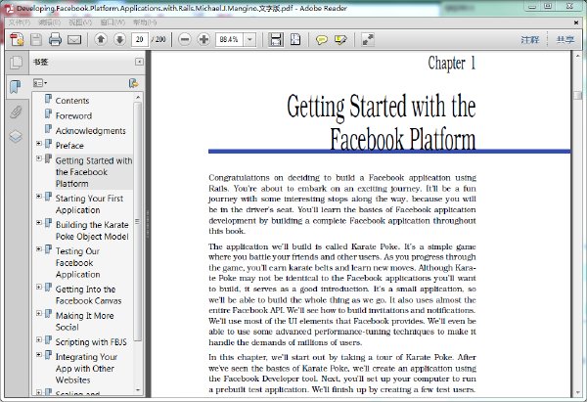This screenshot has width=587, height=402.
Task: Open the layers panel icon
Action: [16, 137]
